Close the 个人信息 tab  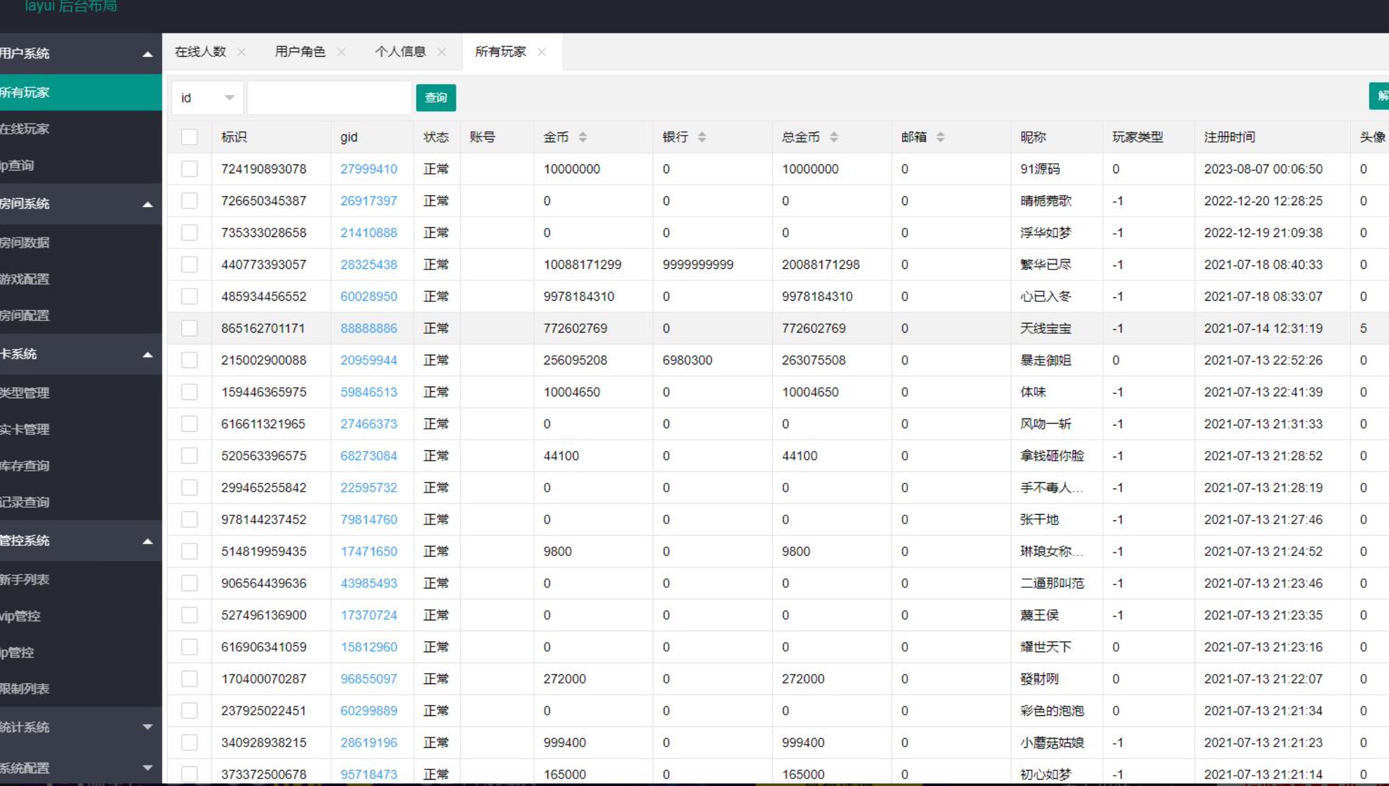click(x=442, y=52)
